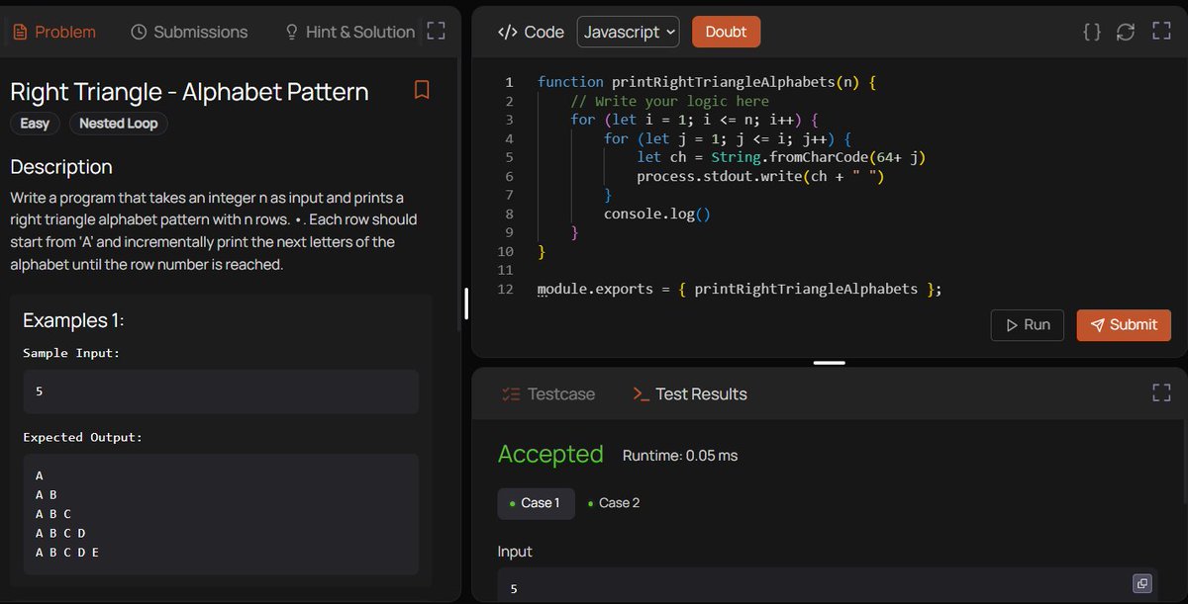Click the Sample Input value 5

tap(221, 391)
